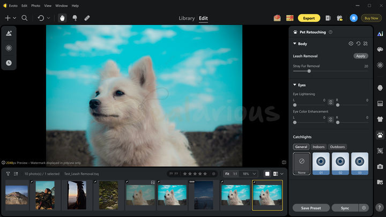Collapse the Body section
The height and width of the screenshot is (217, 386).
pyautogui.click(x=295, y=43)
